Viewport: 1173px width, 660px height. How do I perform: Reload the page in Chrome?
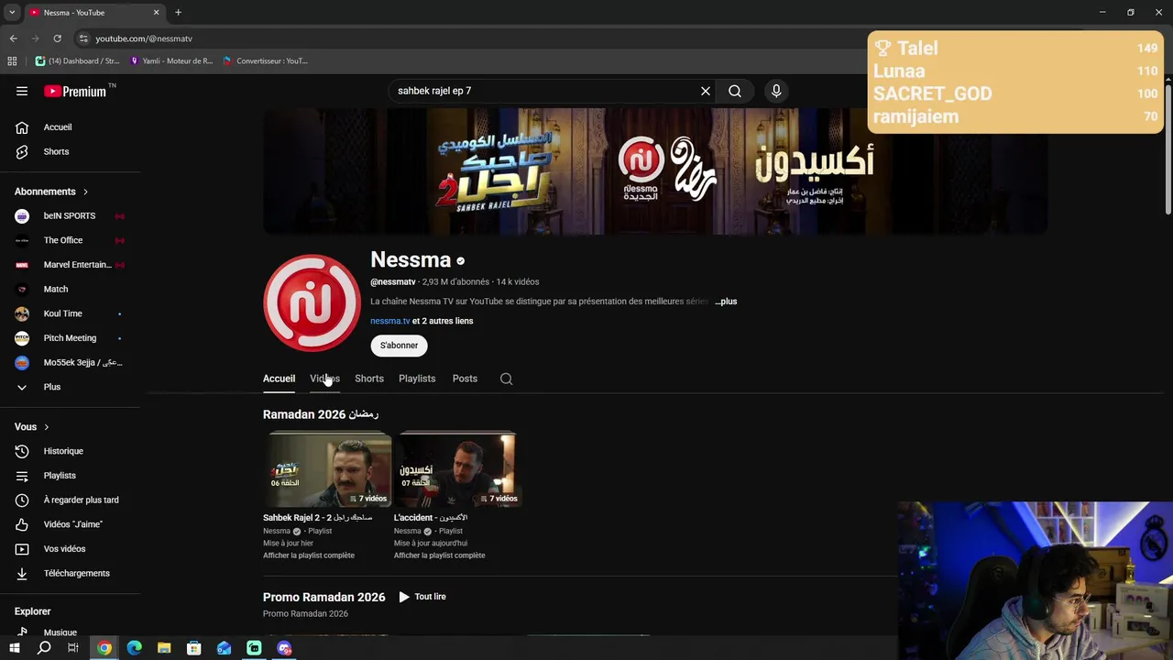[x=57, y=38]
